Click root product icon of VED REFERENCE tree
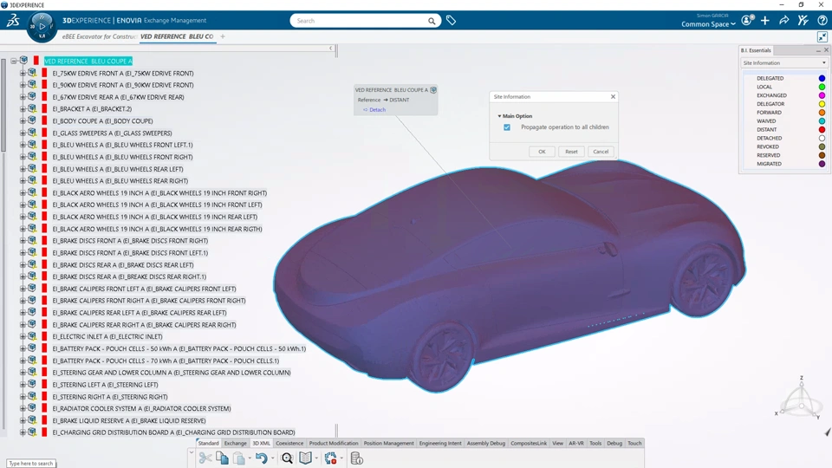This screenshot has width=832, height=468. [24, 61]
